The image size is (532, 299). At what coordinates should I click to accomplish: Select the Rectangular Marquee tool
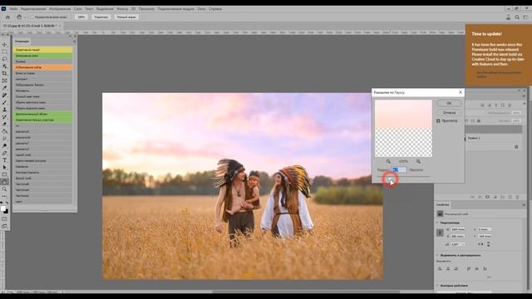pyautogui.click(x=4, y=51)
